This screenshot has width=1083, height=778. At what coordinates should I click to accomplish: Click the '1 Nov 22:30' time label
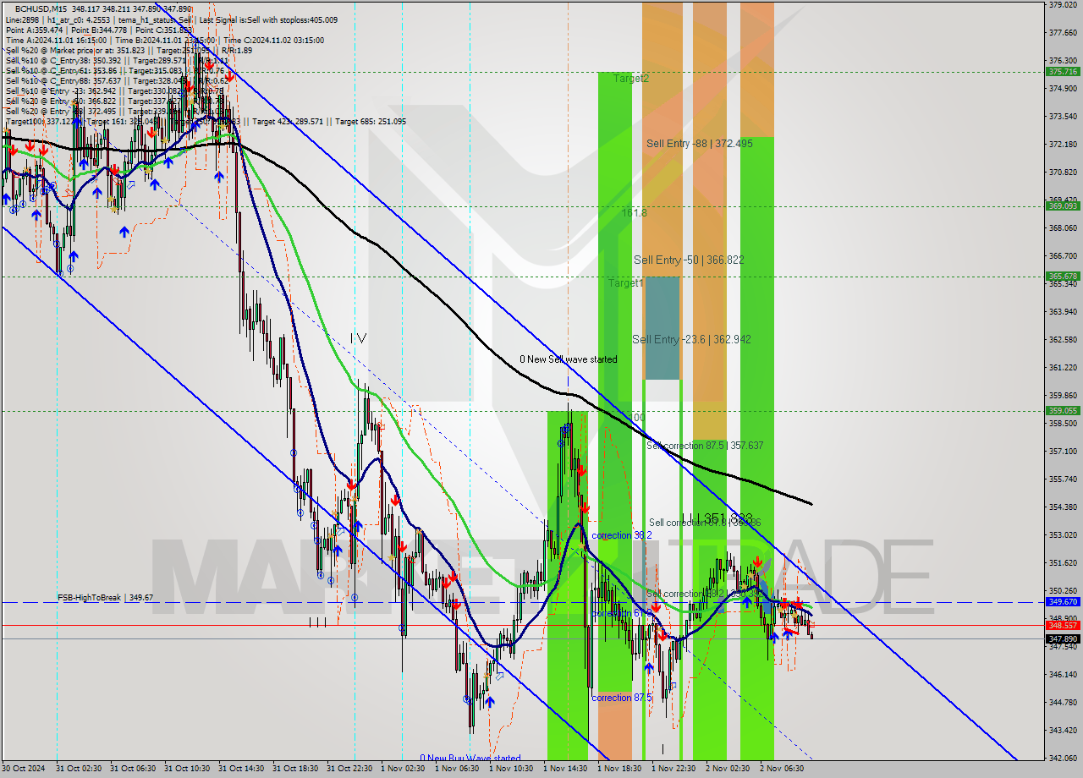(673, 769)
